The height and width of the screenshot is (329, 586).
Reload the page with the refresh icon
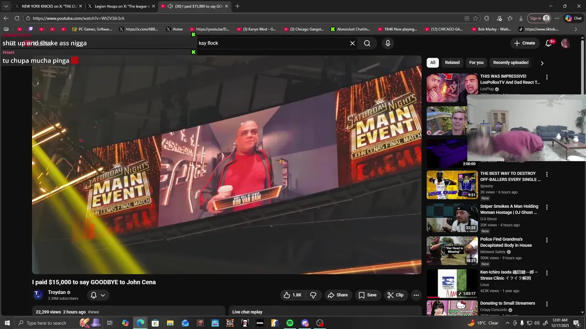click(x=17, y=18)
